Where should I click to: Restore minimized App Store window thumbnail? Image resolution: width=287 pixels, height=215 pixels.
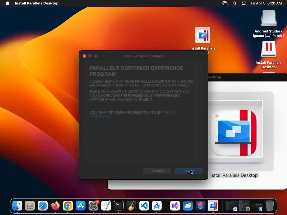tap(232, 206)
